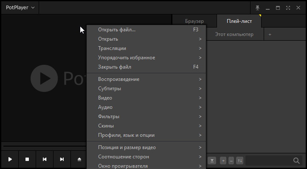Image resolution: width=307 pixels, height=169 pixels.
Task: Stop playback with the Stop button
Action: tap(27, 159)
